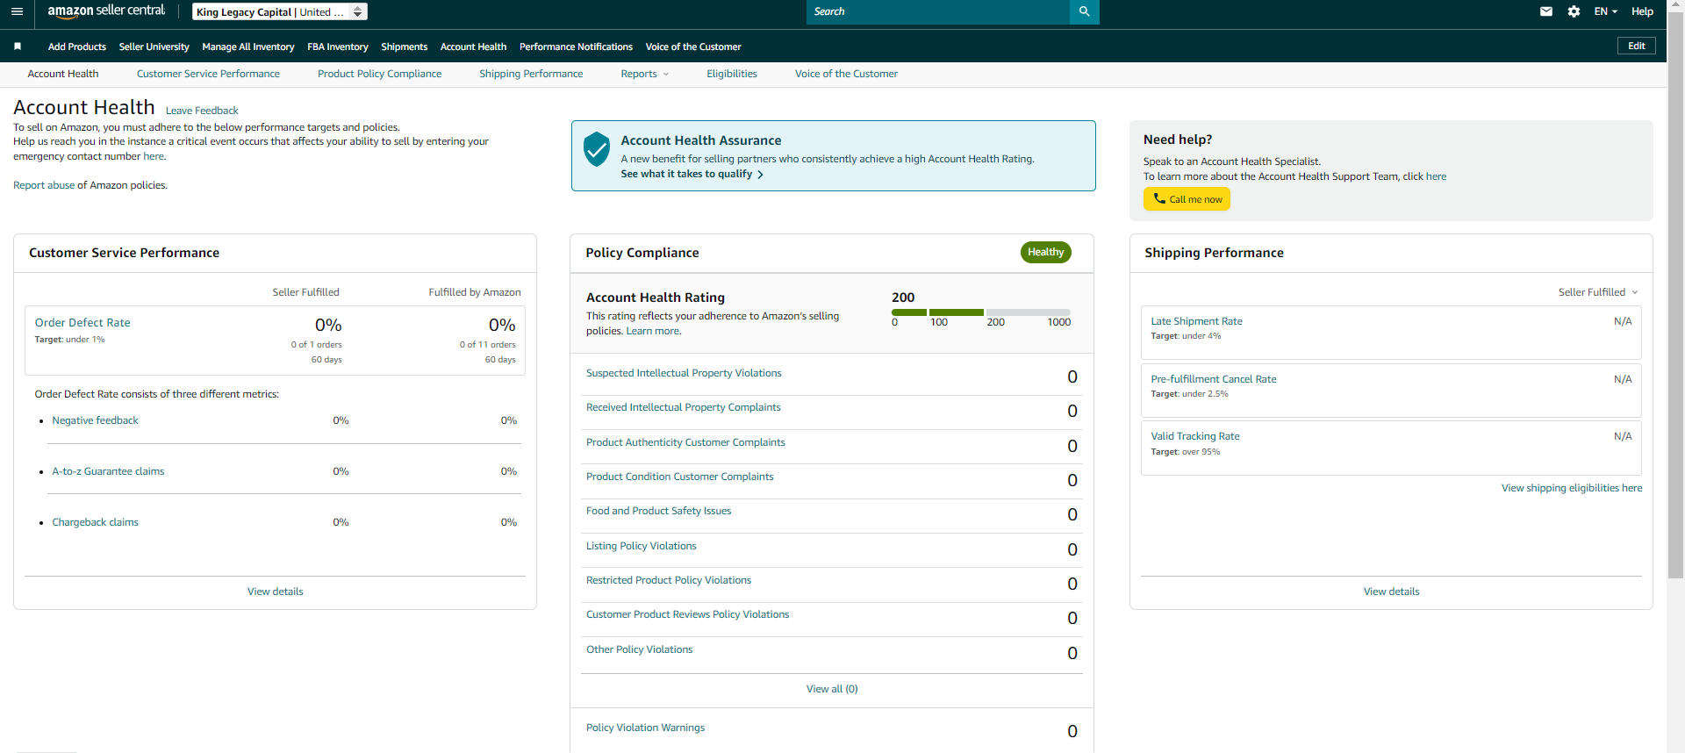Open Listing Policy Violations link
Viewport: 1685px width, 753px height.
(x=642, y=546)
